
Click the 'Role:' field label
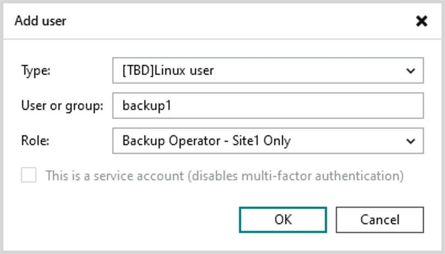pos(35,141)
